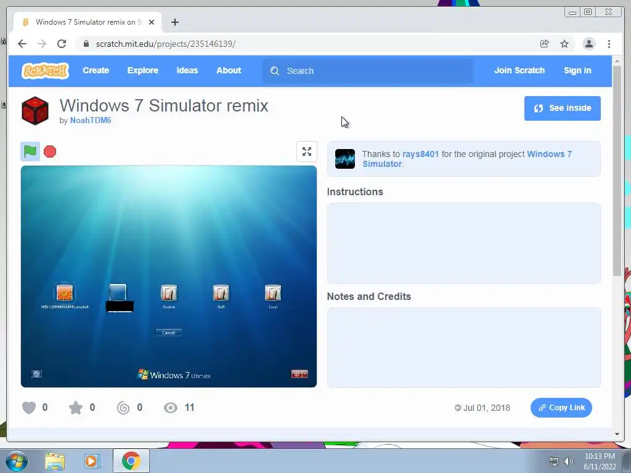The image size is (631, 473).
Task: Focus the Scratch search box
Action: pyautogui.click(x=368, y=71)
